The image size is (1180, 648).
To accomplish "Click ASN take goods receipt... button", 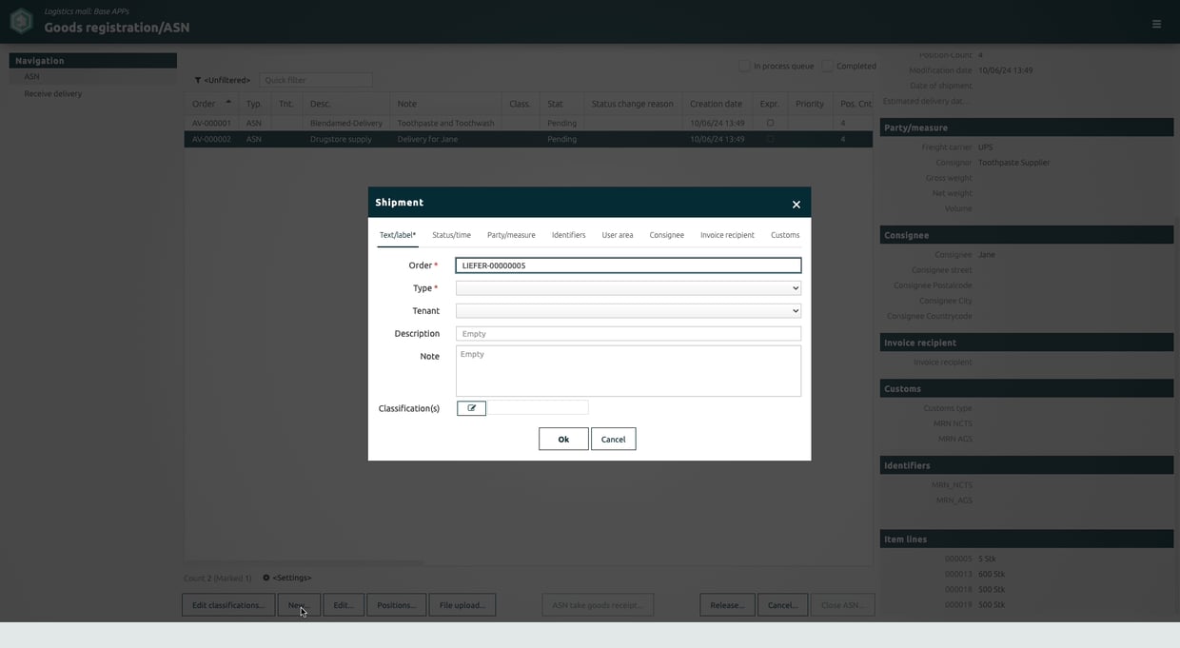I will click(x=598, y=605).
